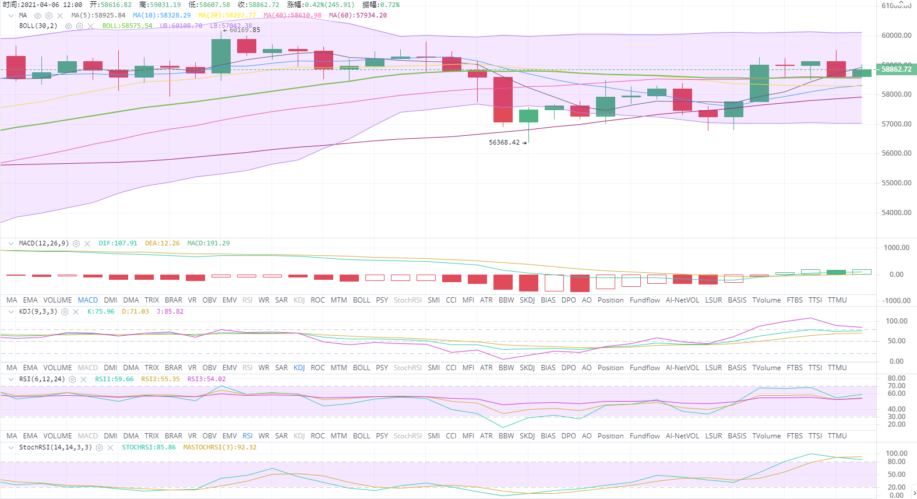917x499 pixels.
Task: Select LSUR tab in strip under KDJ pane
Action: pos(714,368)
